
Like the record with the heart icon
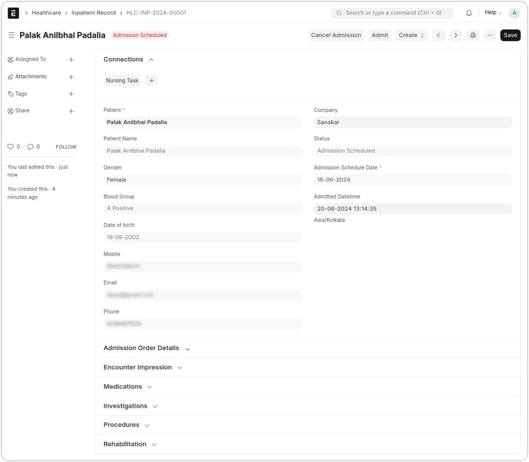point(11,147)
